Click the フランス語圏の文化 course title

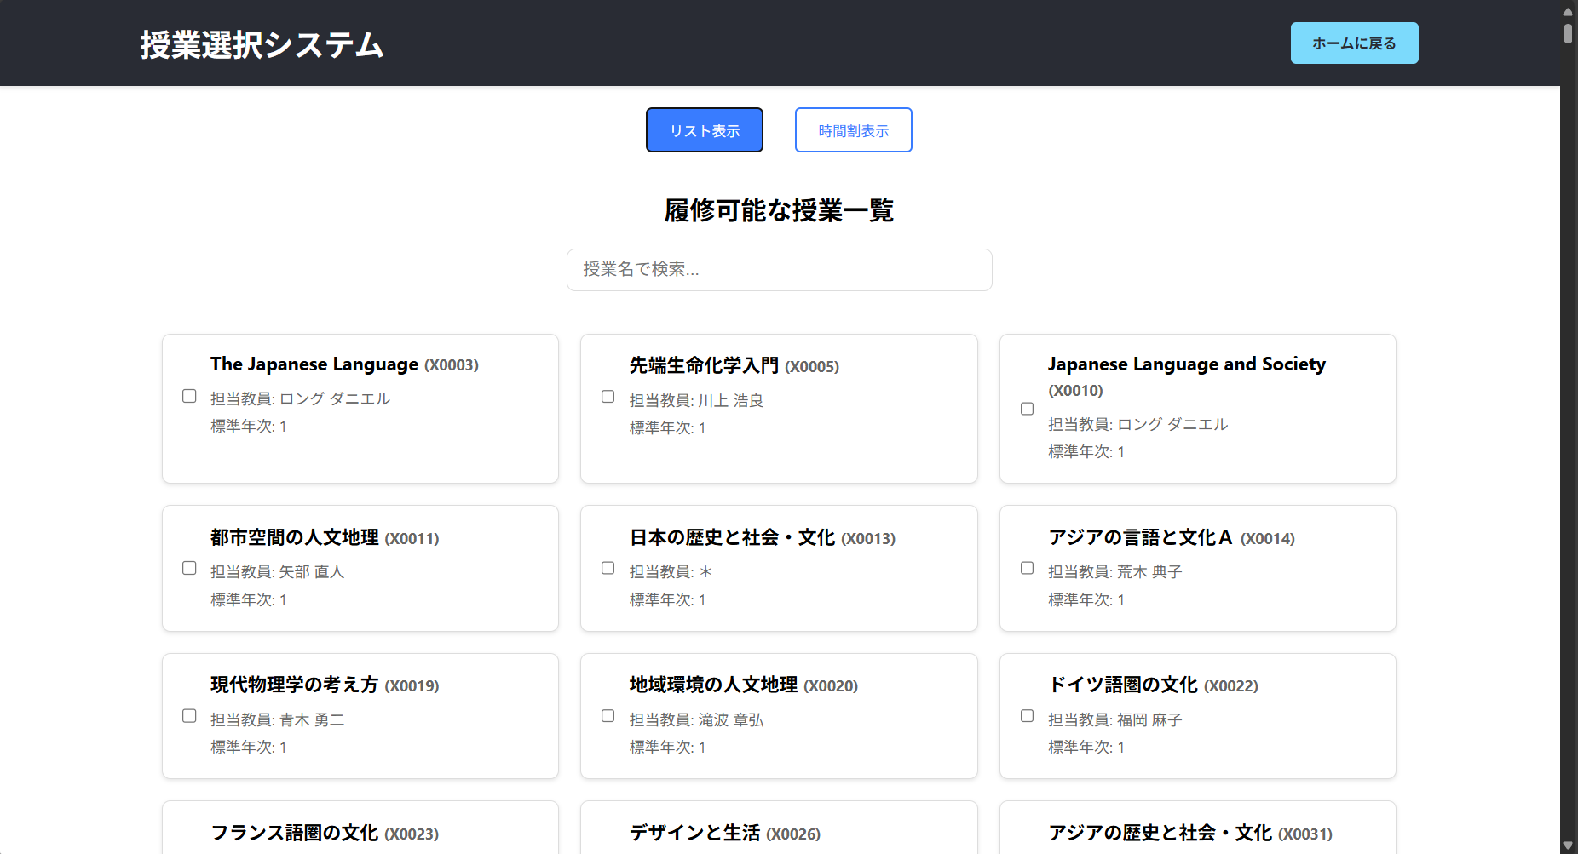click(294, 833)
